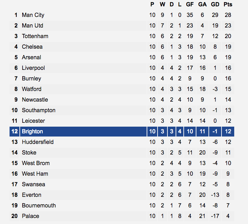Click the Palace team name
The image size is (248, 224).
30,216
